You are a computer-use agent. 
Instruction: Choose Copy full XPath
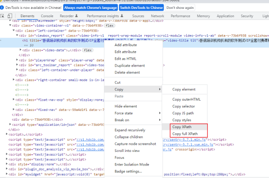pyautogui.click(x=184, y=134)
